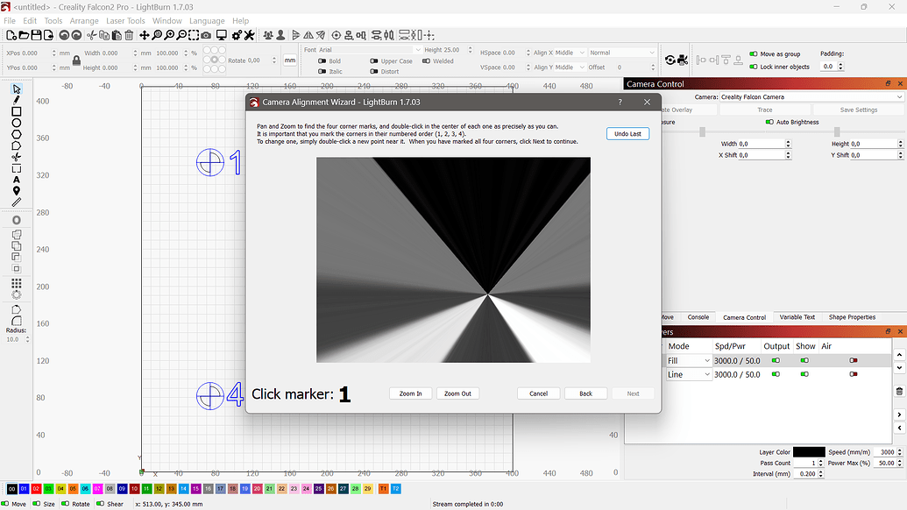Switch to the Shape Properties tab
Screen dimensions: 907x510
tap(852, 317)
